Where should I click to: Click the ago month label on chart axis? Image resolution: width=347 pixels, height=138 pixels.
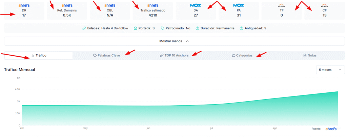pyautogui.click(x=275, y=128)
